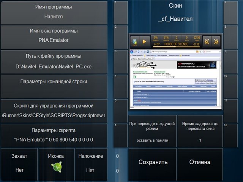The width and height of the screenshot is (243, 182).
Task: Open the 'Путь к файлу программы' chooser
Action: click(53, 61)
